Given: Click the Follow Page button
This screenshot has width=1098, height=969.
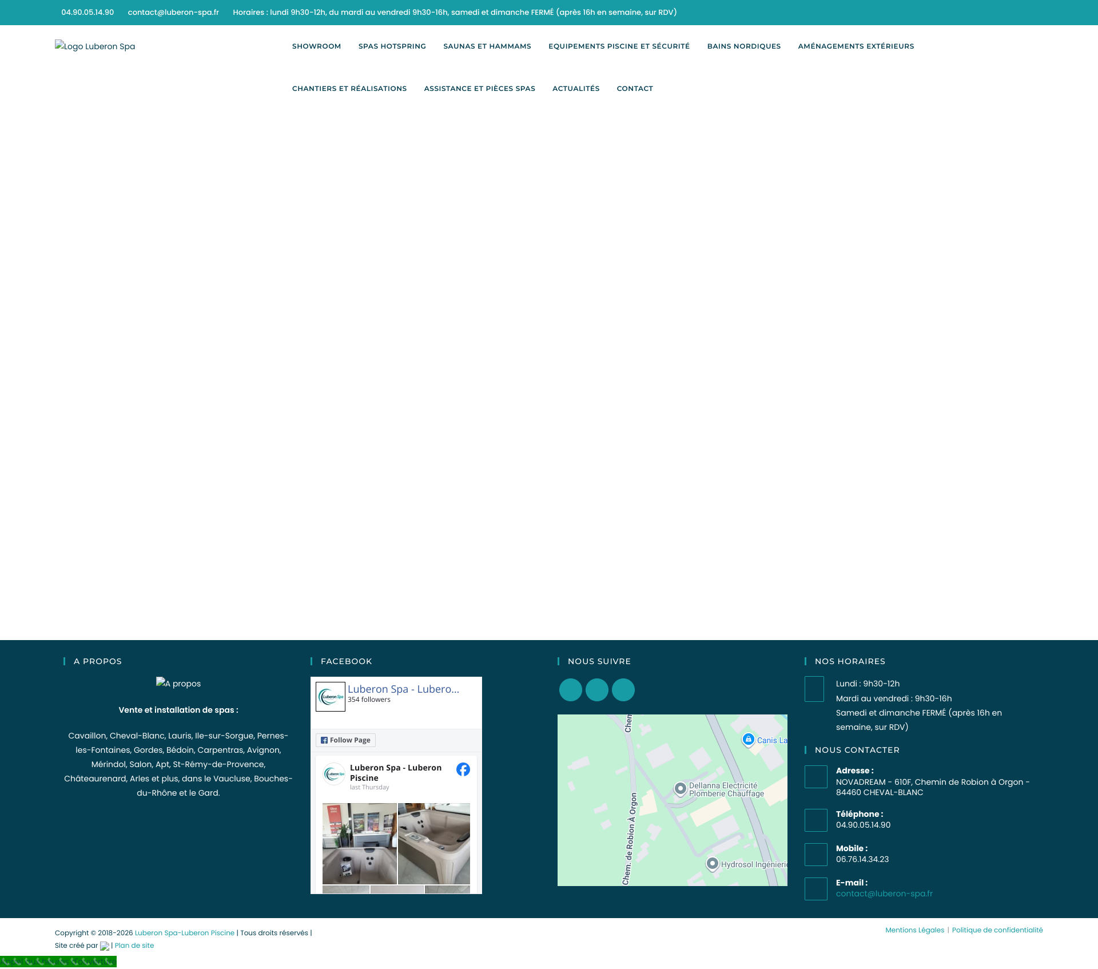Looking at the screenshot, I should click(x=345, y=740).
